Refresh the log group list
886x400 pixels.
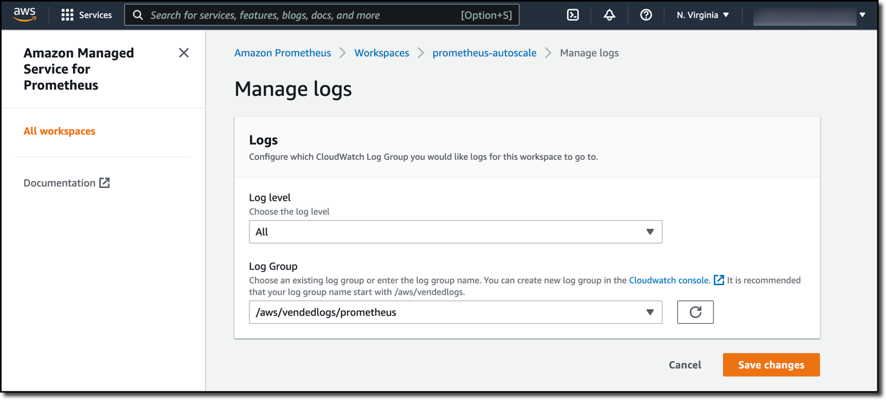(695, 312)
